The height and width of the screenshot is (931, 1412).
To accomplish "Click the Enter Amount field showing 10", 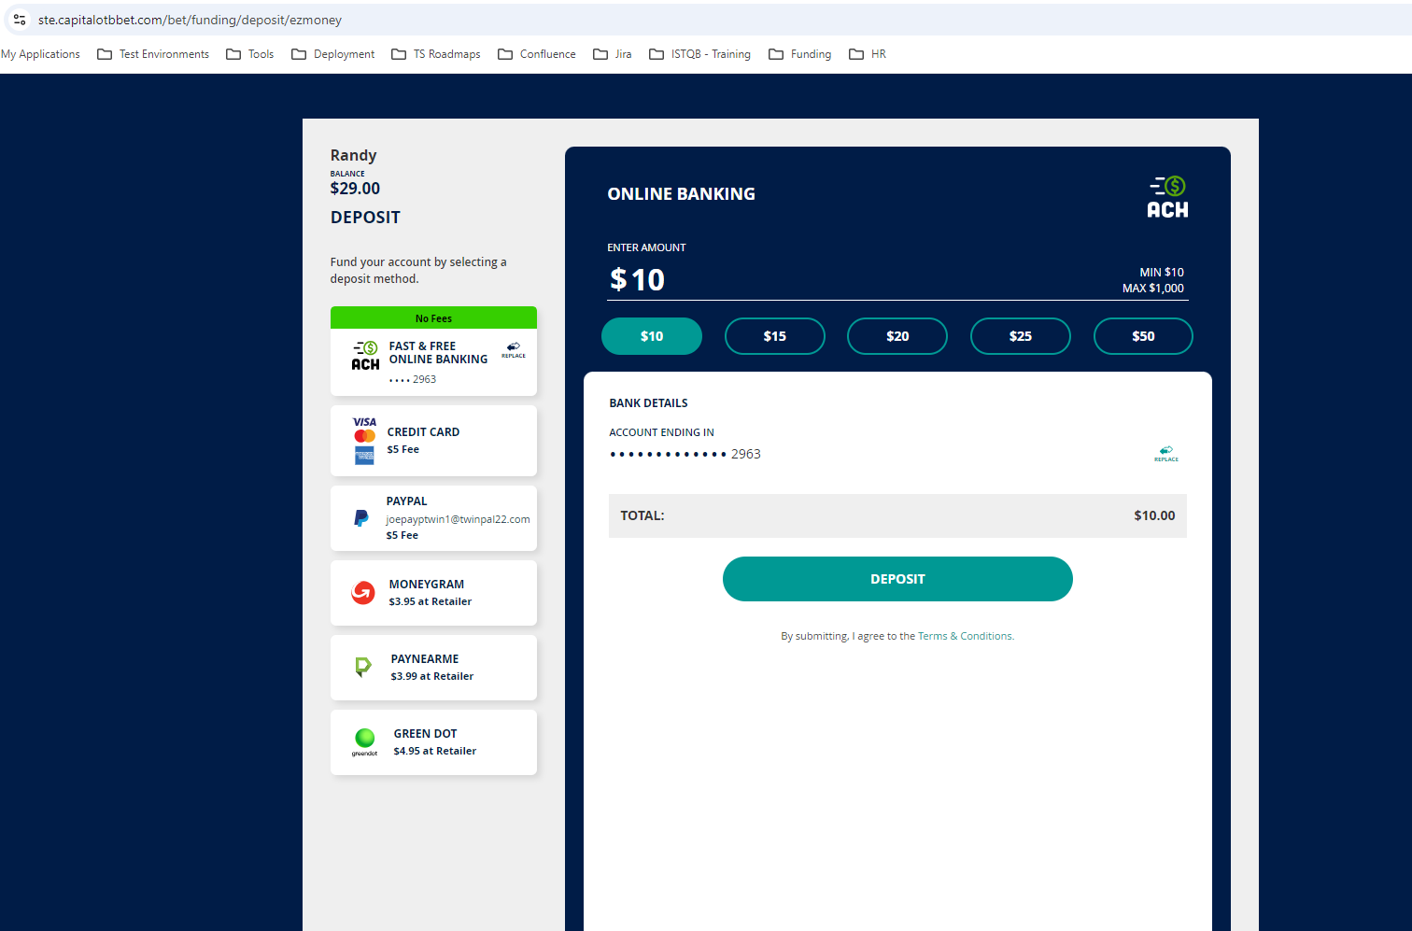I will tap(897, 279).
